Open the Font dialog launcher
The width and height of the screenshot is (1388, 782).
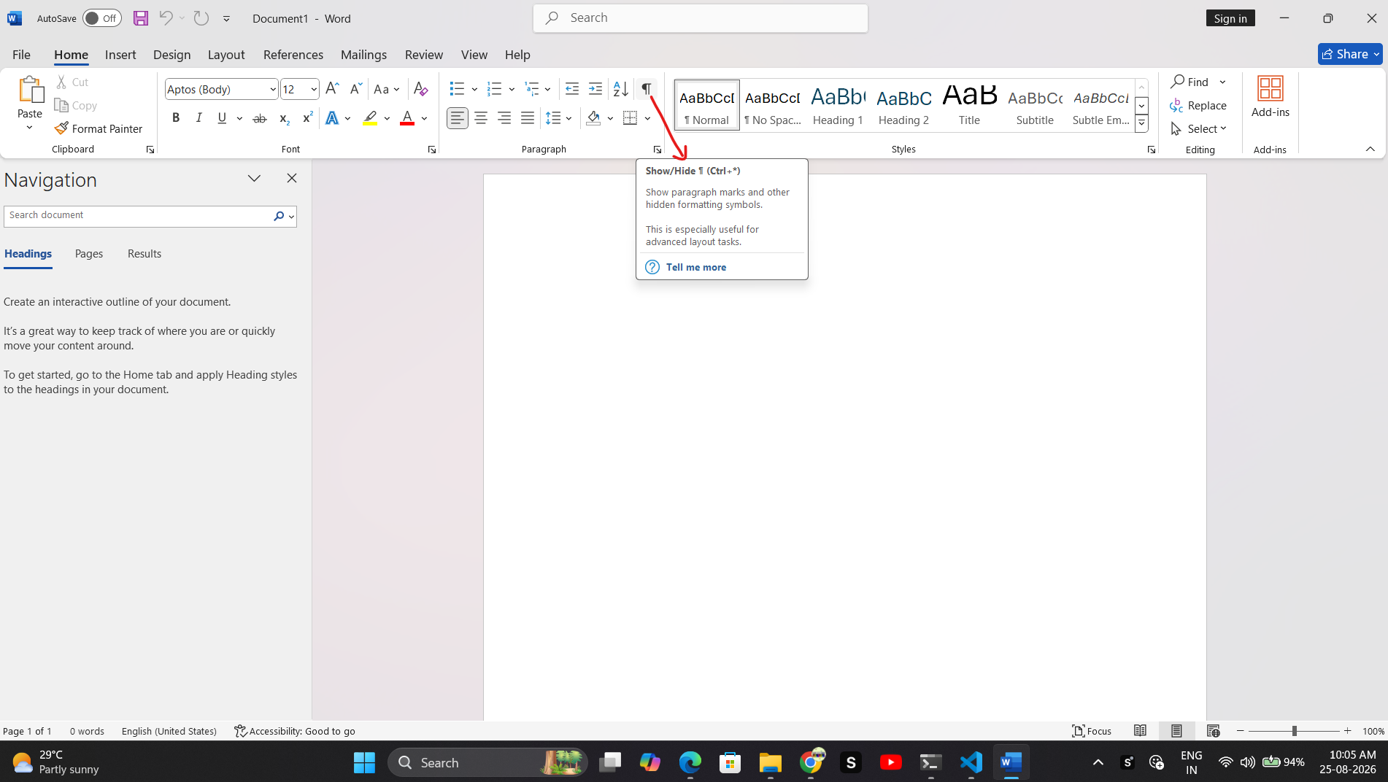432,150
